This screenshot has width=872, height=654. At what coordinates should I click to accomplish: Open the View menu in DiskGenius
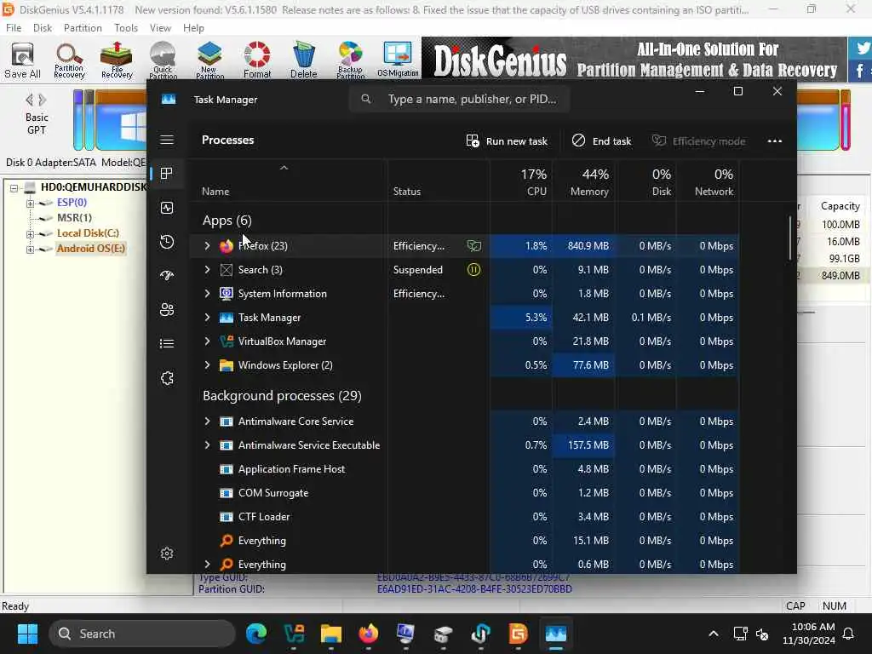coord(160,28)
